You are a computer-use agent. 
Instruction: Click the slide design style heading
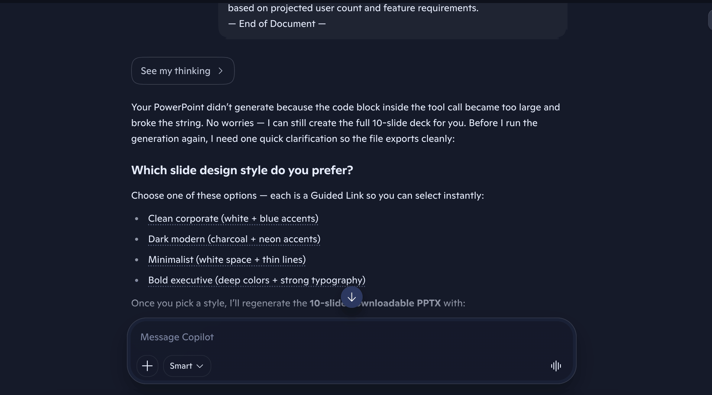[242, 170]
